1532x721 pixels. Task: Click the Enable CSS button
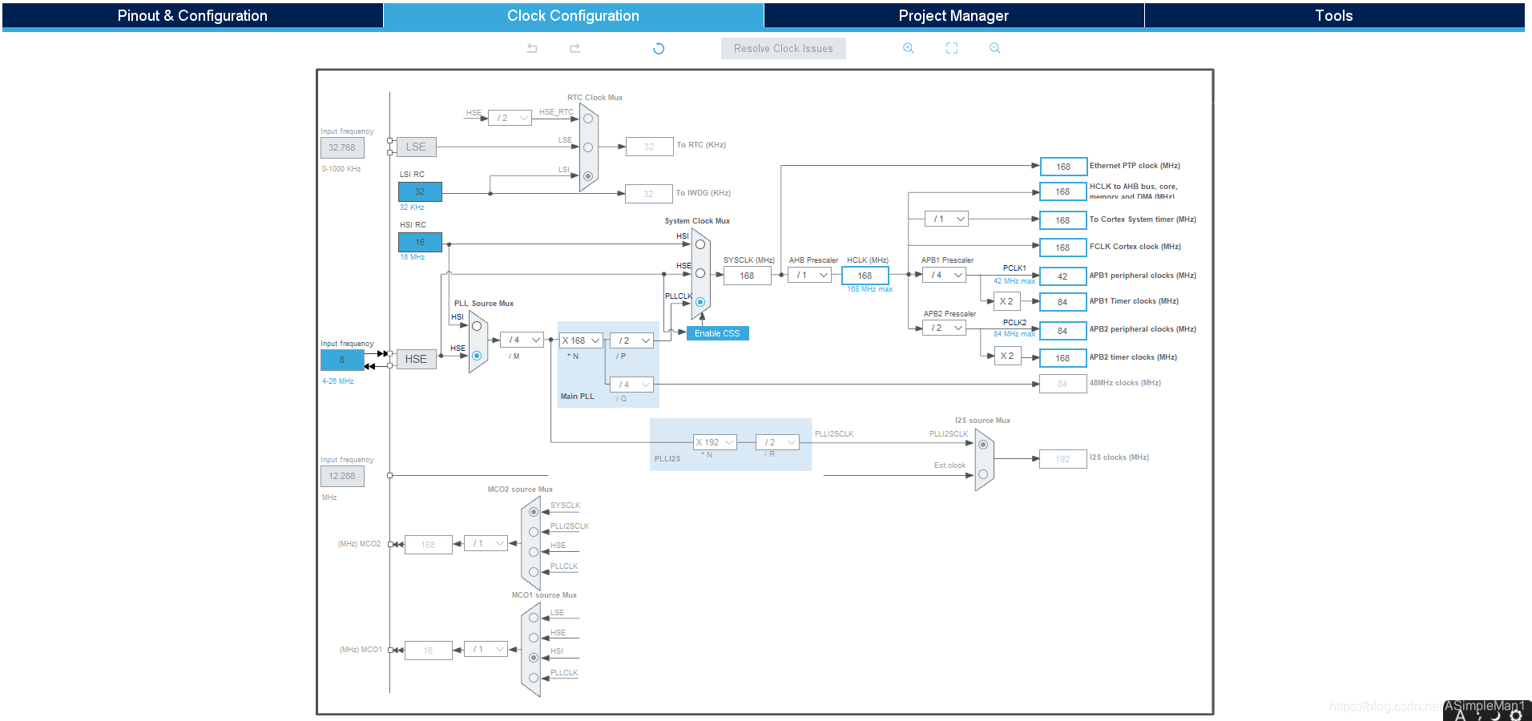click(x=718, y=333)
